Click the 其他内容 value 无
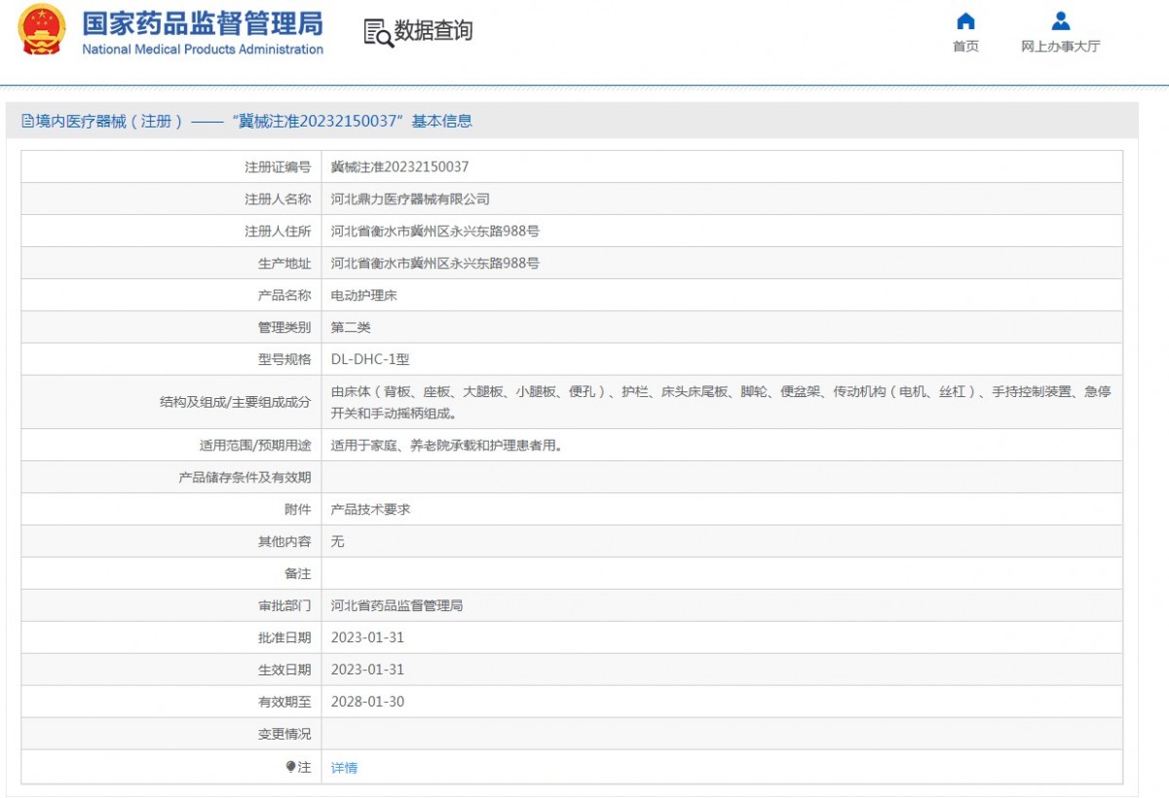The height and width of the screenshot is (798, 1169). click(338, 541)
